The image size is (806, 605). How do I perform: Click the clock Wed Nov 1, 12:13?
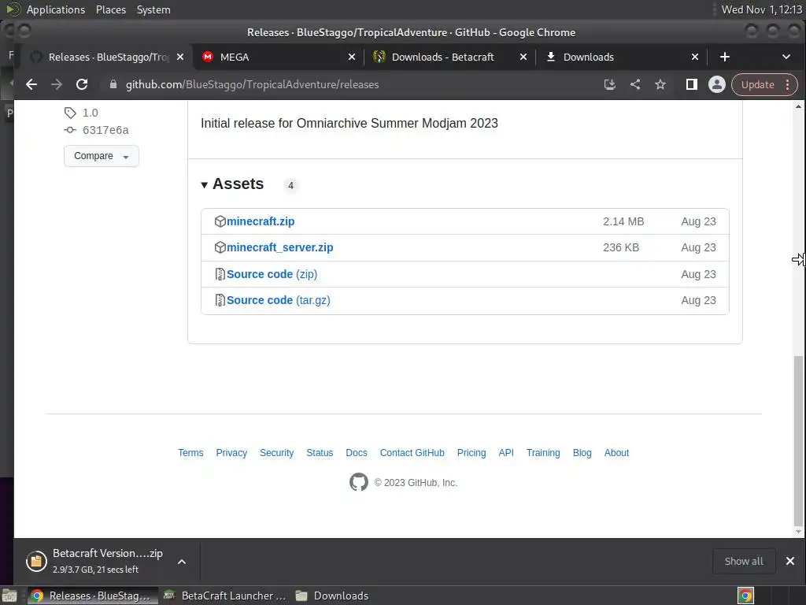click(x=761, y=9)
